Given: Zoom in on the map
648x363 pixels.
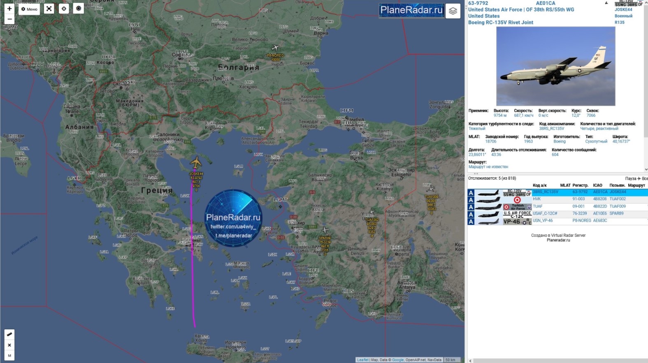Looking at the screenshot, I should coord(9,9).
